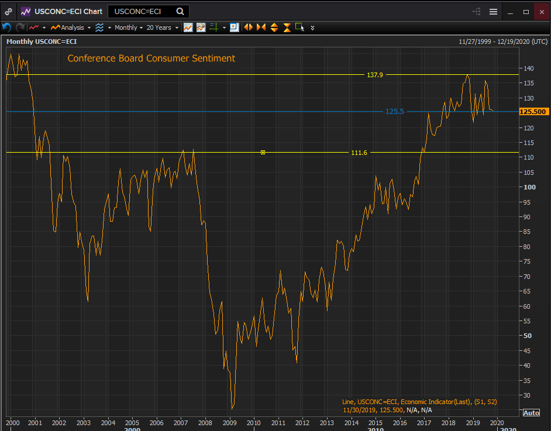The width and height of the screenshot is (551, 431).
Task: Open the hamburger menu in the title bar
Action: pos(493,11)
